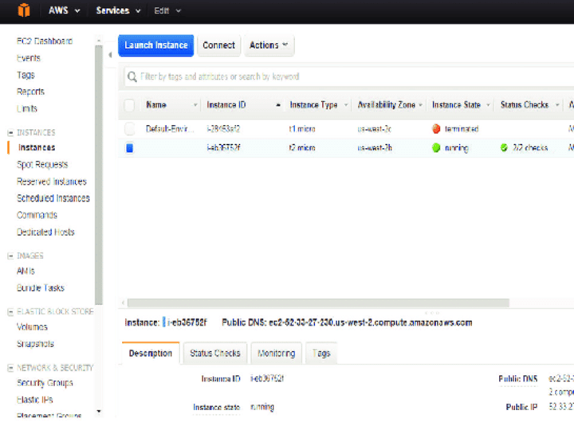Open Name column dropdown arrow
The width and height of the screenshot is (574, 430).
click(195, 105)
